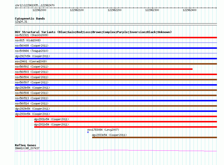The height and width of the screenshot is (165, 224).
Task: Select the nsv560503 (Cooper2011) label
Action: [x=32, y=72]
